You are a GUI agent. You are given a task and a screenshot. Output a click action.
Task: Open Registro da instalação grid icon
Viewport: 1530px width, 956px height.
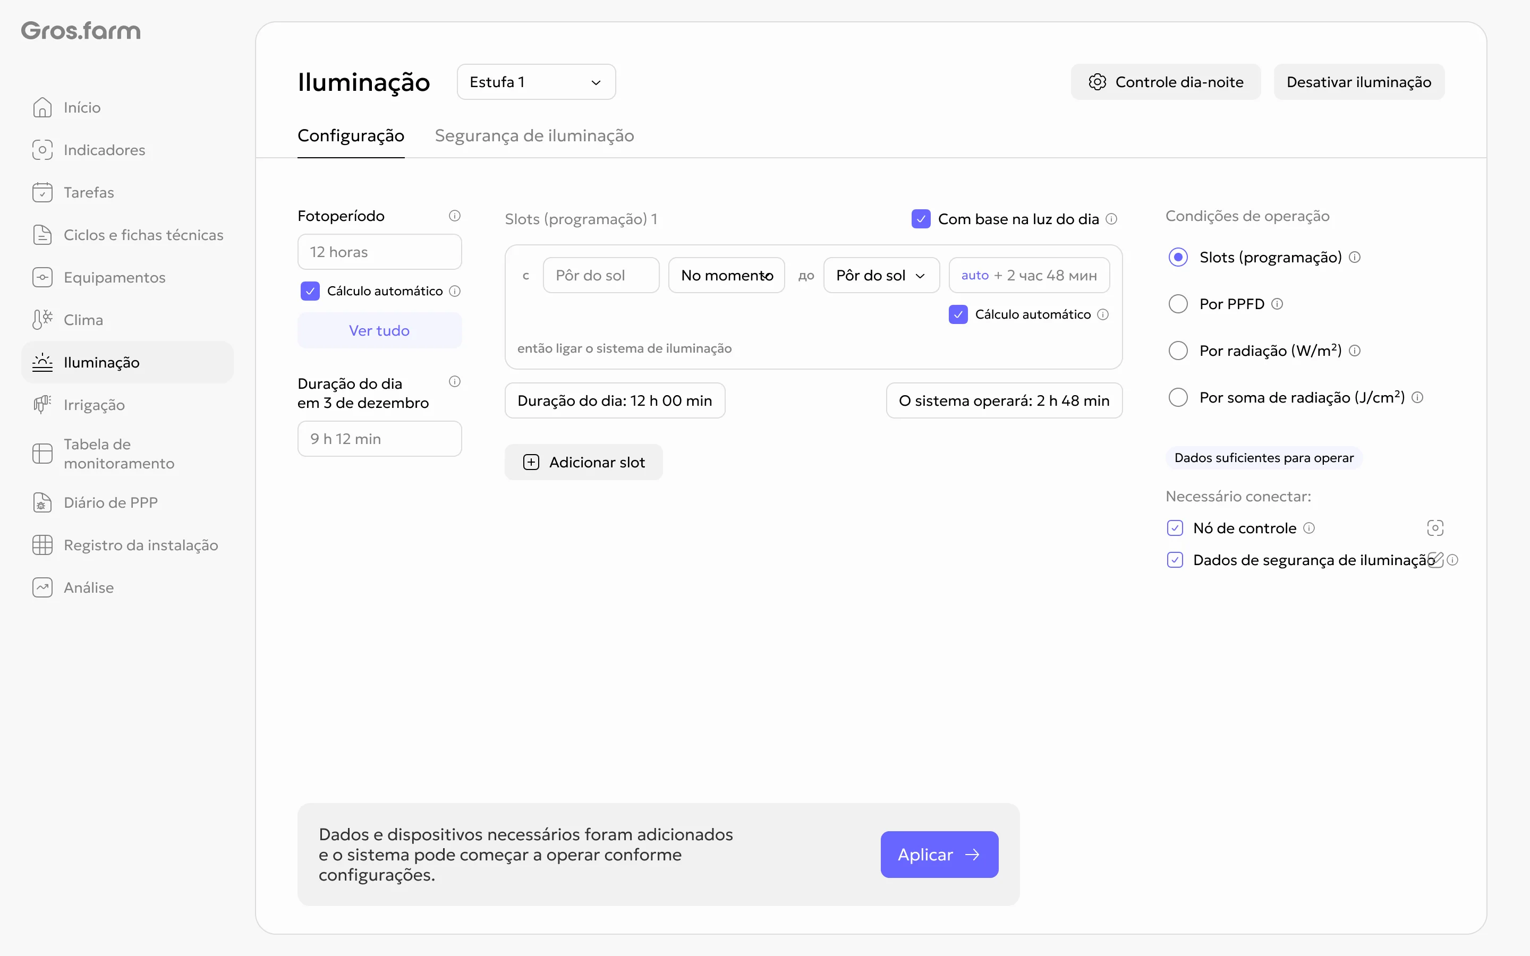coord(42,544)
